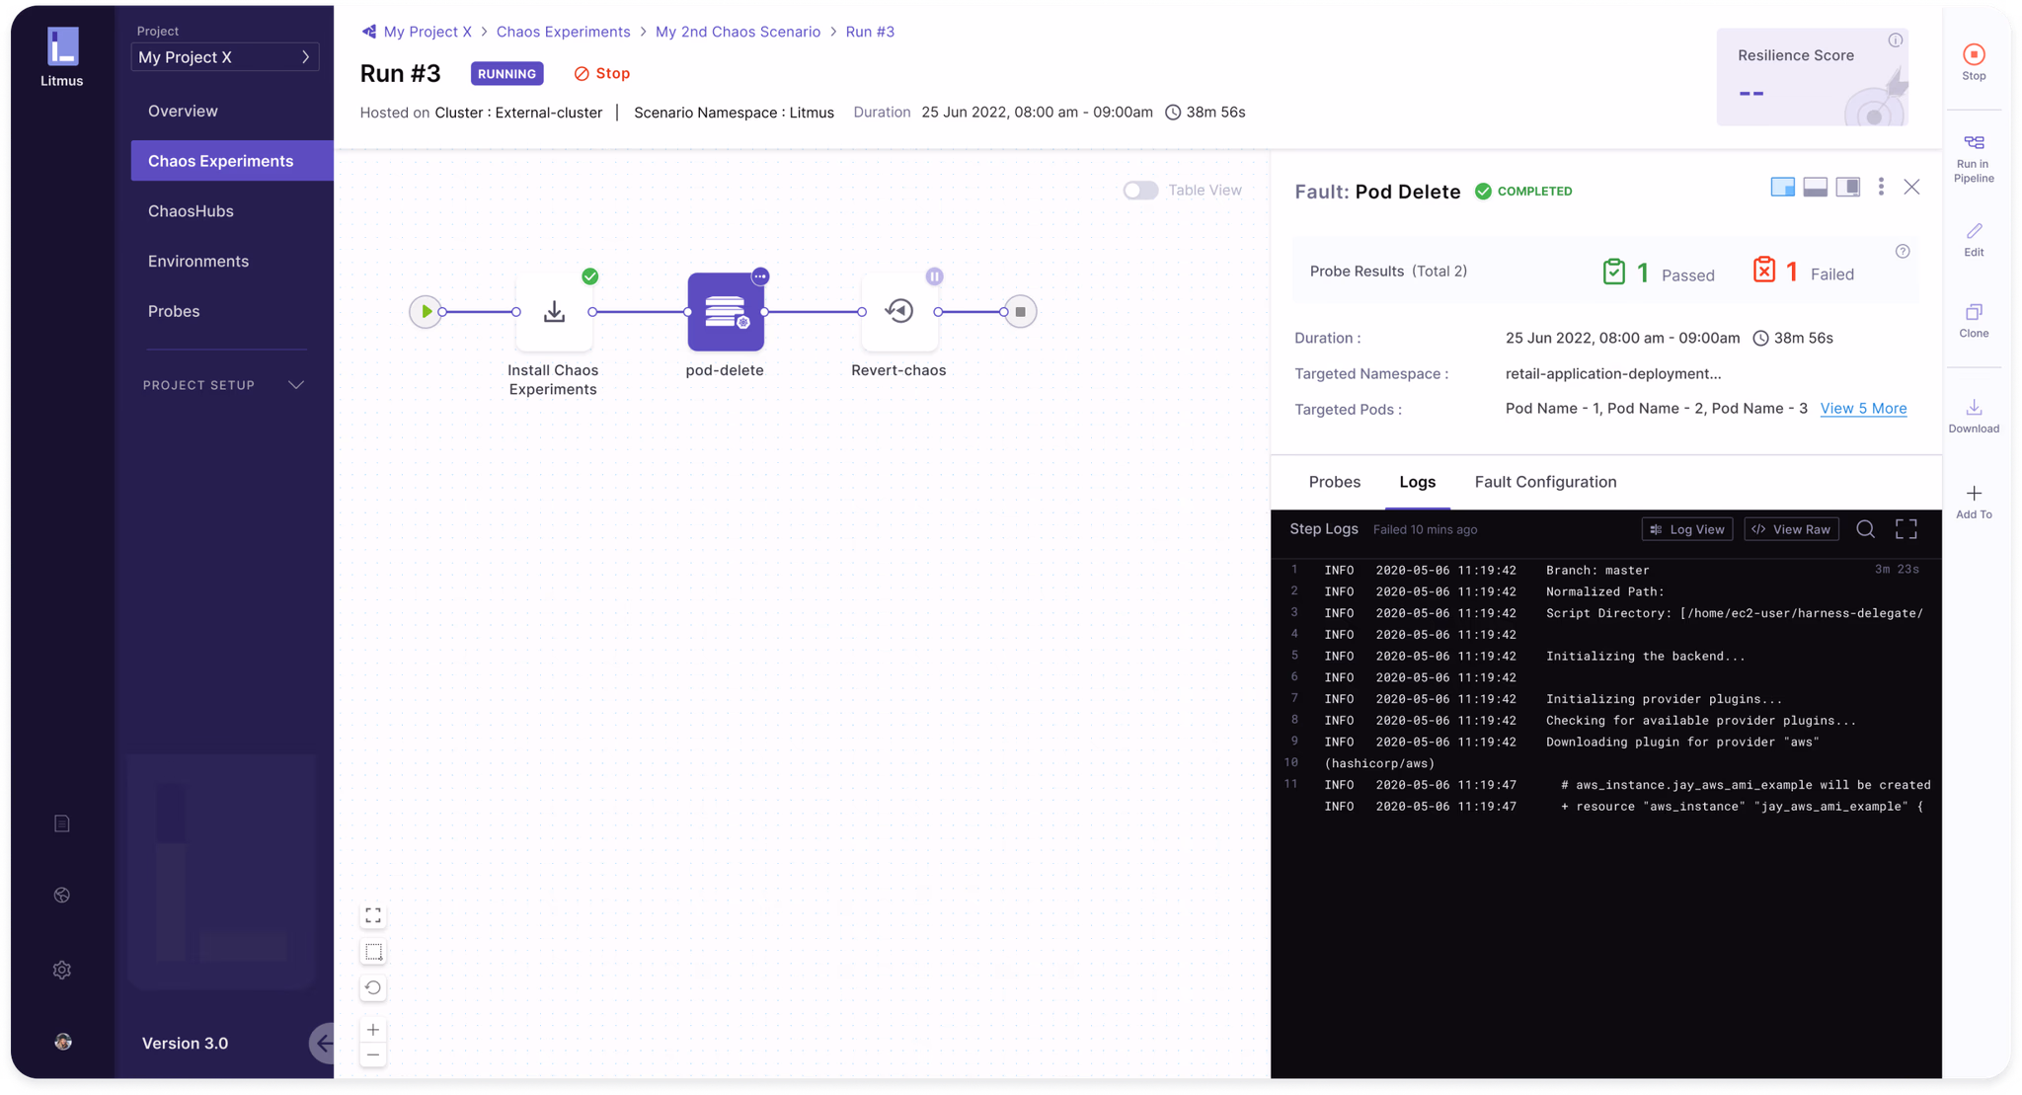This screenshot has width=2022, height=1095.
Task: Expand Step Logs to fullscreen
Action: click(1906, 529)
